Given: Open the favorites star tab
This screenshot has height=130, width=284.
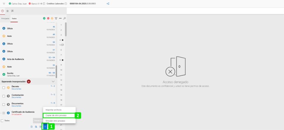Looking at the screenshot, I should click(x=8, y=11).
